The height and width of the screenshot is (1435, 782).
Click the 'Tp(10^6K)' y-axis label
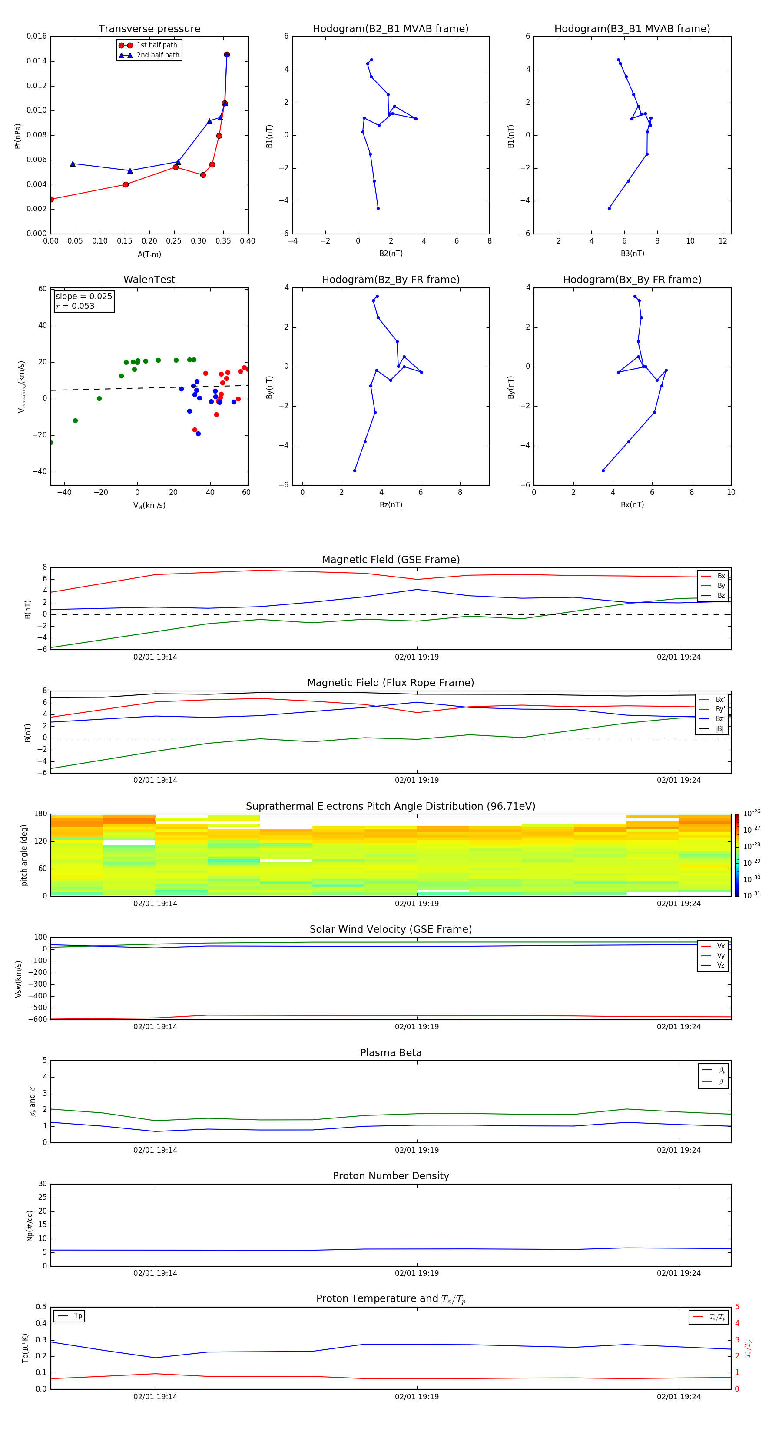tap(25, 1348)
